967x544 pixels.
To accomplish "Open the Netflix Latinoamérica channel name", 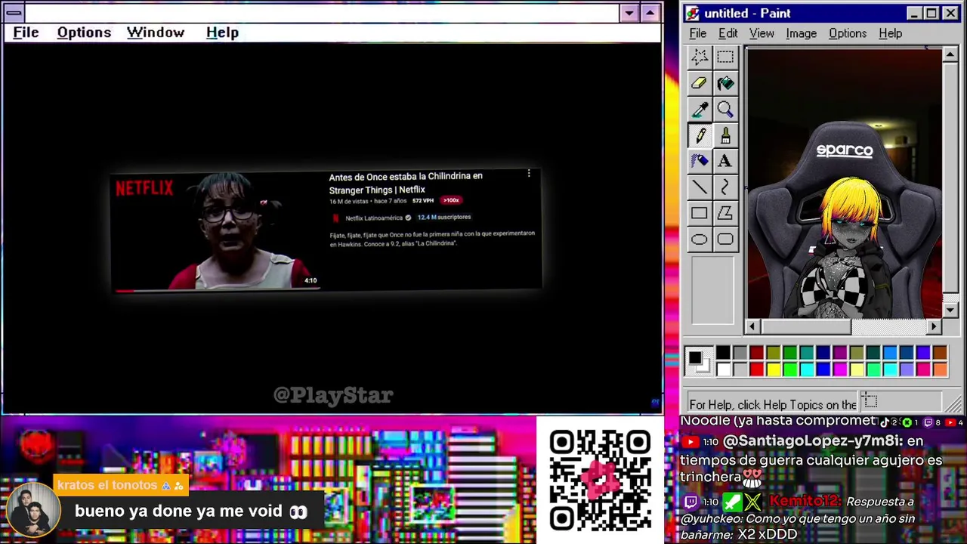I will pyautogui.click(x=374, y=218).
